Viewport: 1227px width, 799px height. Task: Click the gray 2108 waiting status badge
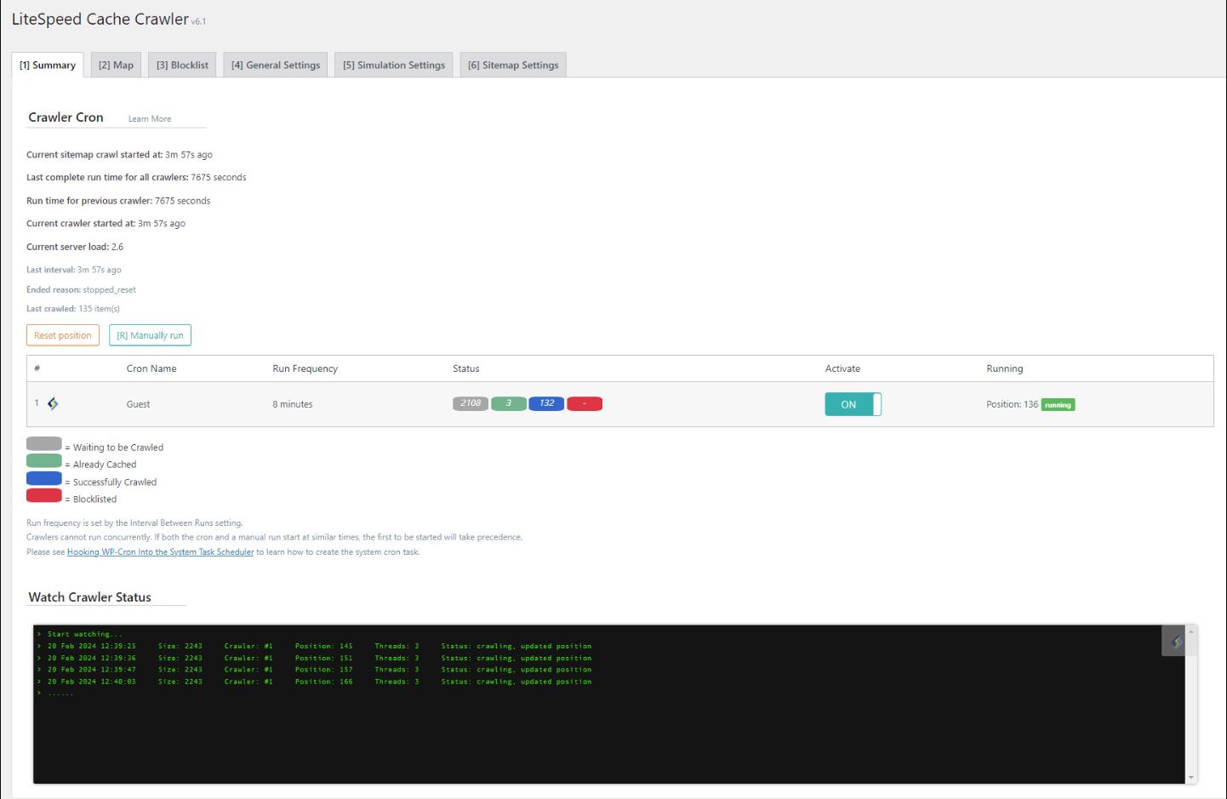[471, 403]
